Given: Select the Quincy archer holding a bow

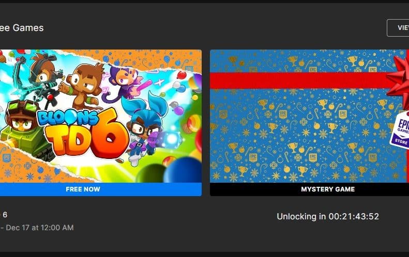Looking at the screenshot, I should (40, 78).
